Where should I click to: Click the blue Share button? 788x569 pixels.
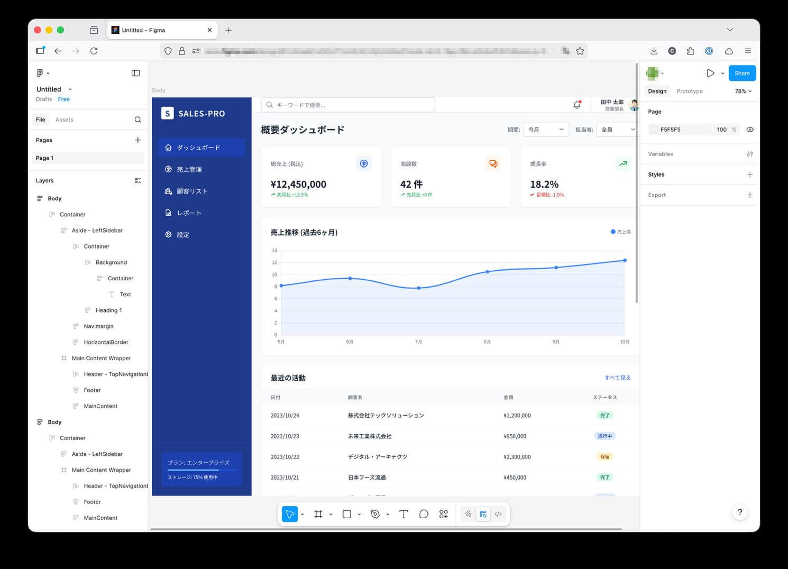[741, 73]
